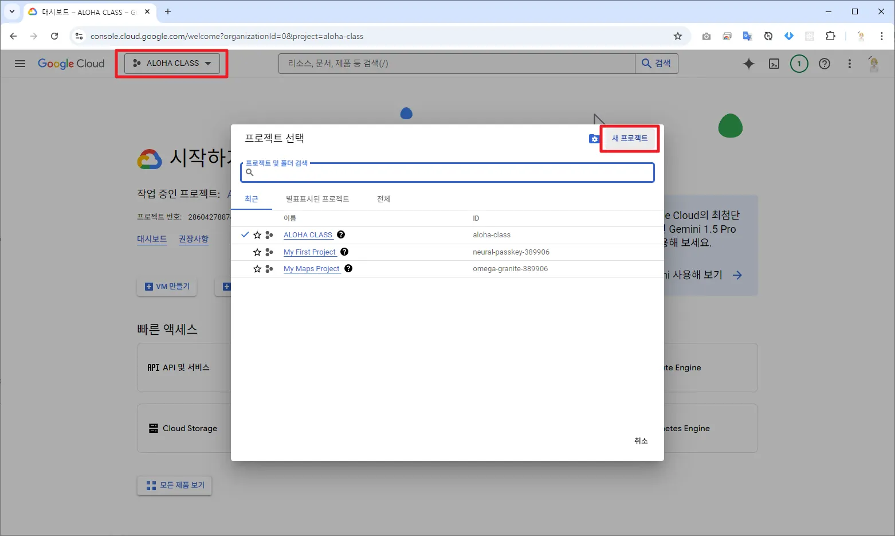Click the 검색 search button
Viewport: 895px width, 536px height.
pyautogui.click(x=657, y=64)
